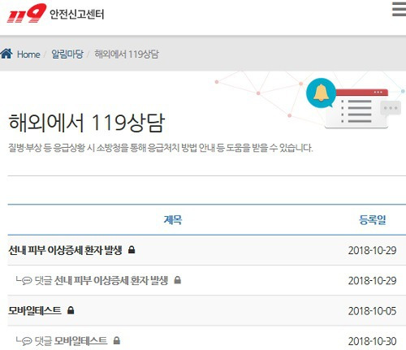Click date 2018-10-05 of 모바일테스트 post
Image resolution: width=406 pixels, height=350 pixels.
(x=373, y=311)
